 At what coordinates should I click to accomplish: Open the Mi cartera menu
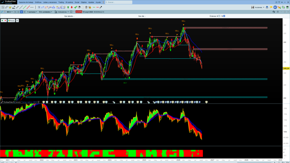69,2
